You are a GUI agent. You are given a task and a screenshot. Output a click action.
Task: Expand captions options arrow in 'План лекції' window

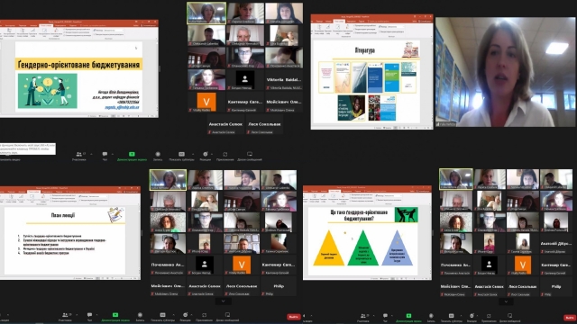click(173, 315)
